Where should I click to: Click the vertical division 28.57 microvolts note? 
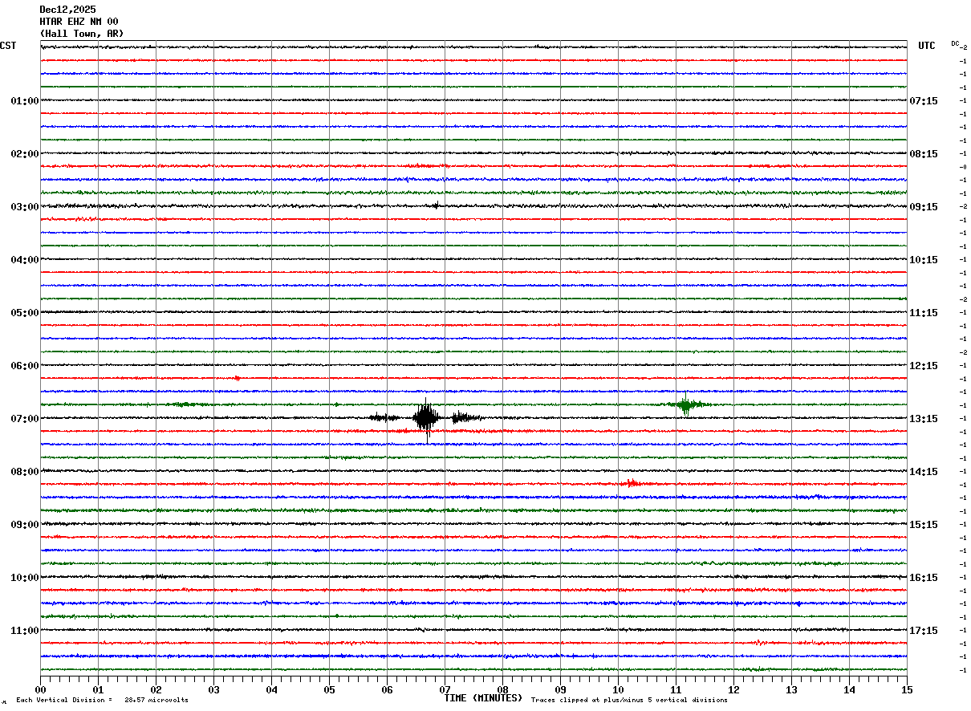pos(102,701)
